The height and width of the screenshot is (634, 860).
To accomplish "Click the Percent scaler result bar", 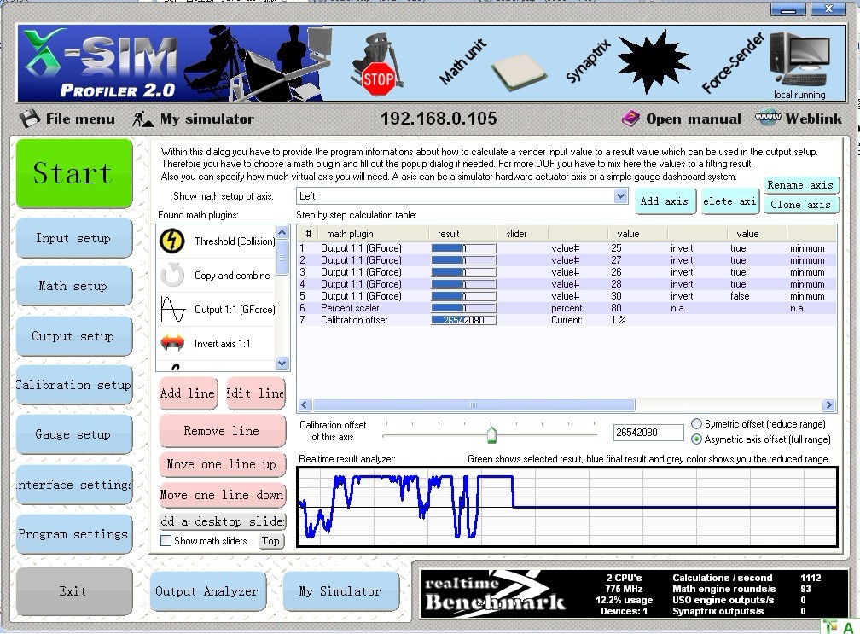I will 463,308.
